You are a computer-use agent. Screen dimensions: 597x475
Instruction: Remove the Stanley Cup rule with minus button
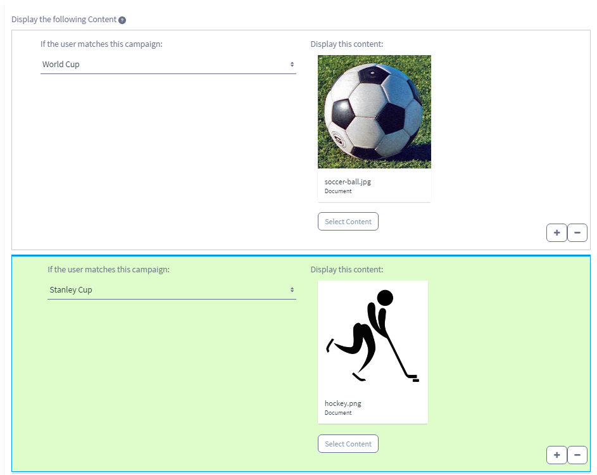pos(577,455)
